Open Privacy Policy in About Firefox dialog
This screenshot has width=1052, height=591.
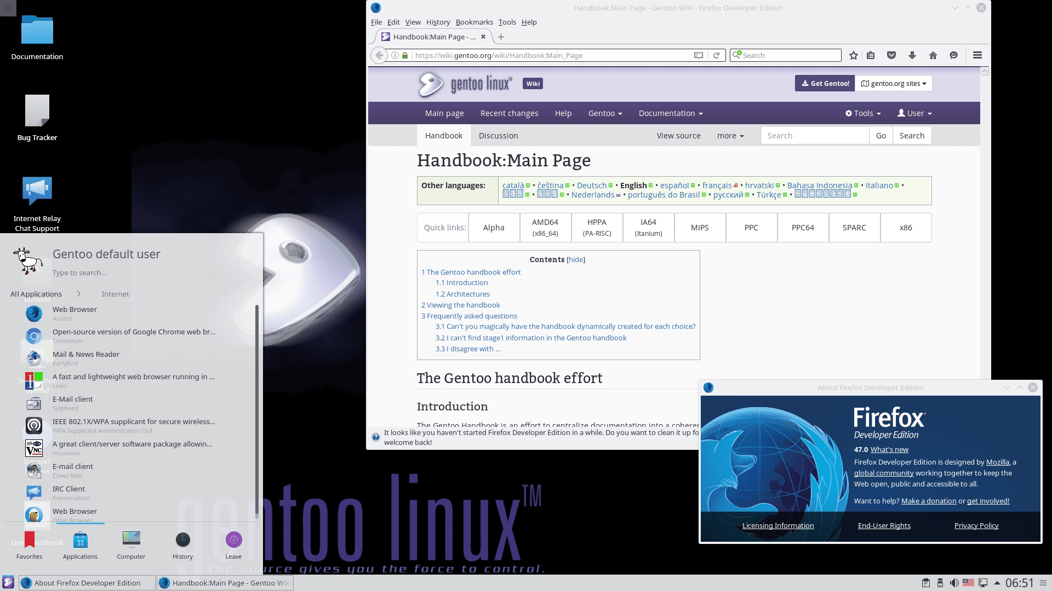(976, 525)
